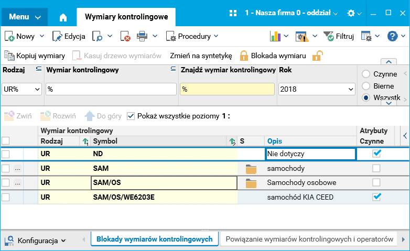Click the Kopiuj wymiary button
Image resolution: width=410 pixels, height=251 pixels.
[35, 56]
